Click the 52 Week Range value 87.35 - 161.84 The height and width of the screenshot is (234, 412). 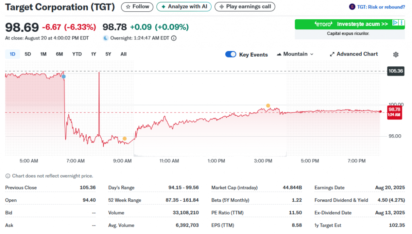pos(182,200)
